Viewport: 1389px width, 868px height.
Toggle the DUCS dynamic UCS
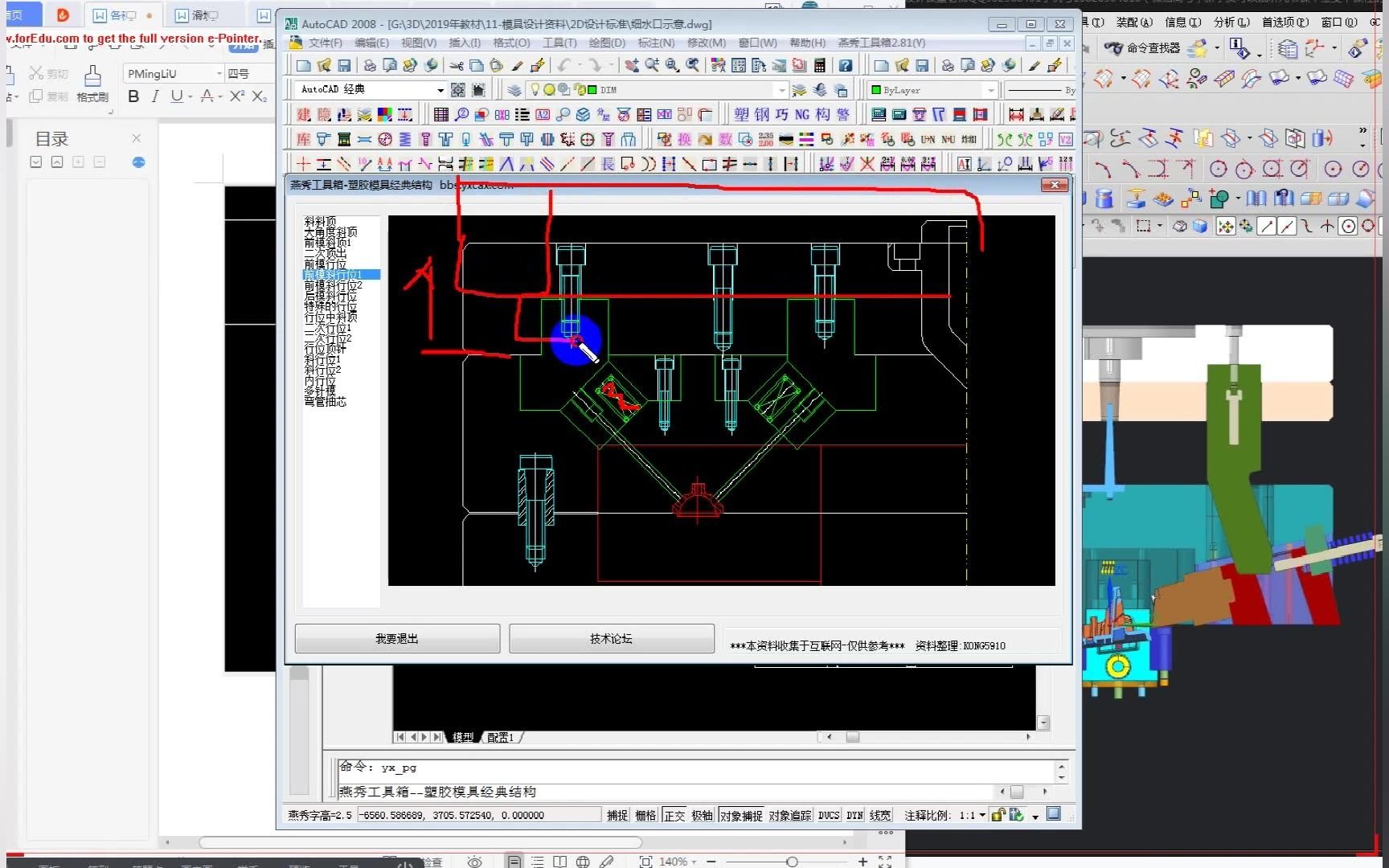coord(829,815)
